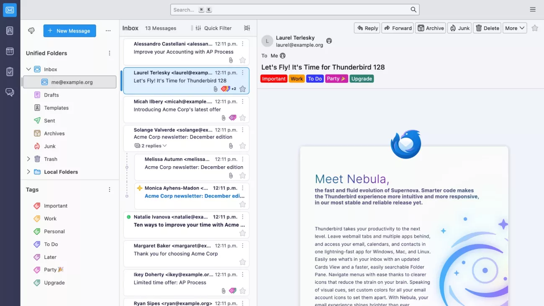The width and height of the screenshot is (544, 306).
Task: Open the Tasks space icon
Action: click(x=10, y=72)
